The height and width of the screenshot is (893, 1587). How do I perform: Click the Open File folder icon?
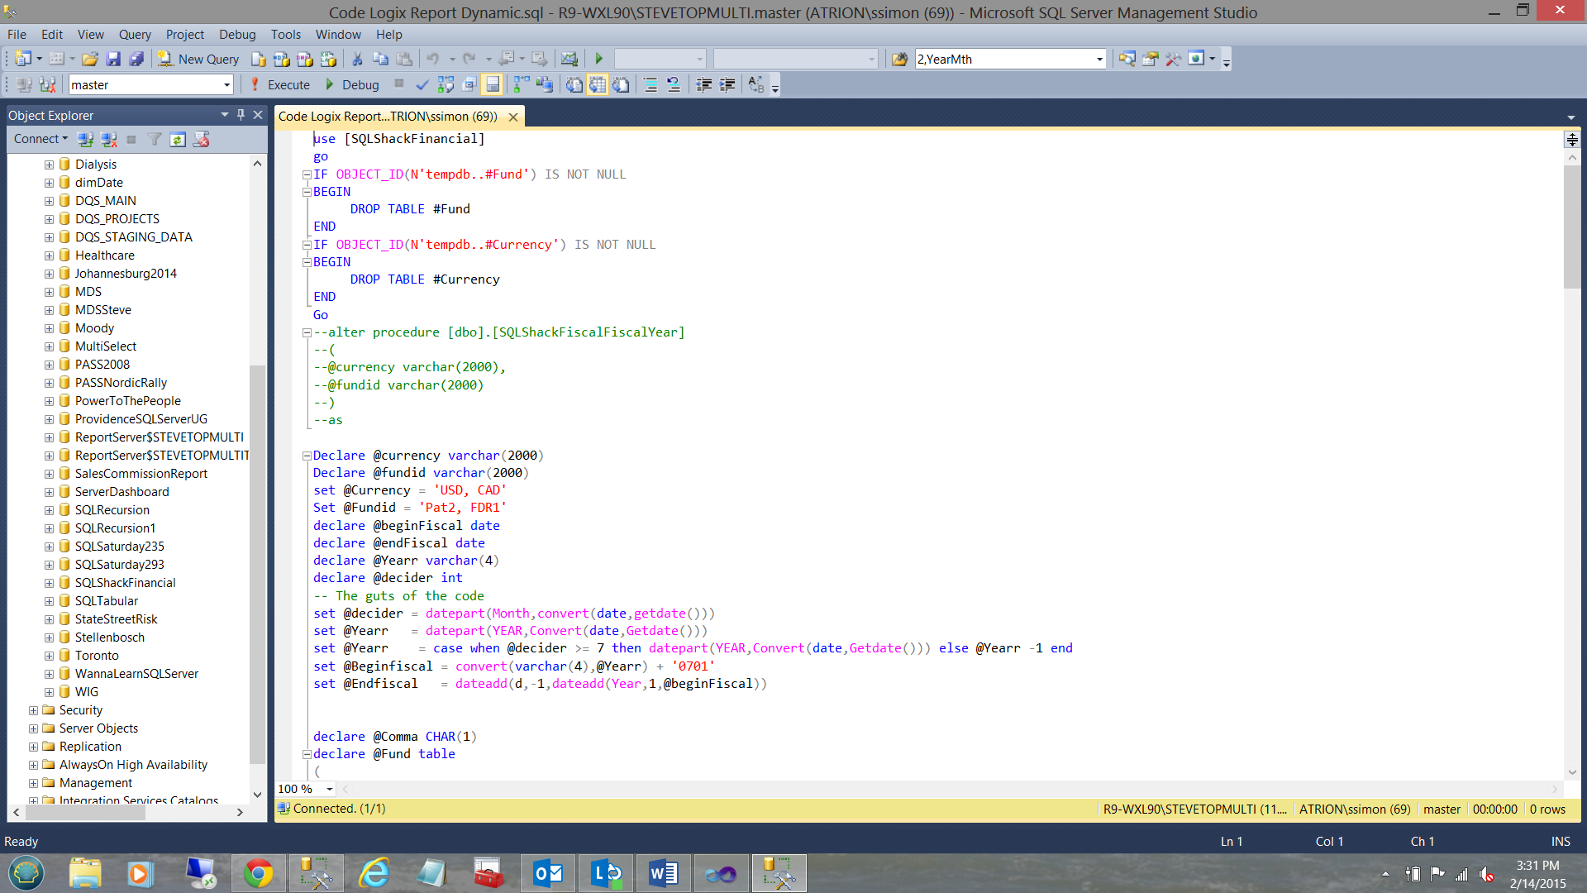pos(90,59)
